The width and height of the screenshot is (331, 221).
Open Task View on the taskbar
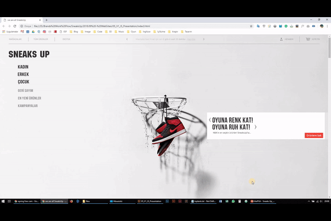[9, 201]
